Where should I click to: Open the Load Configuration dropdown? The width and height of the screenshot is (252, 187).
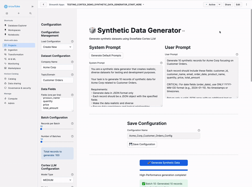57,47
